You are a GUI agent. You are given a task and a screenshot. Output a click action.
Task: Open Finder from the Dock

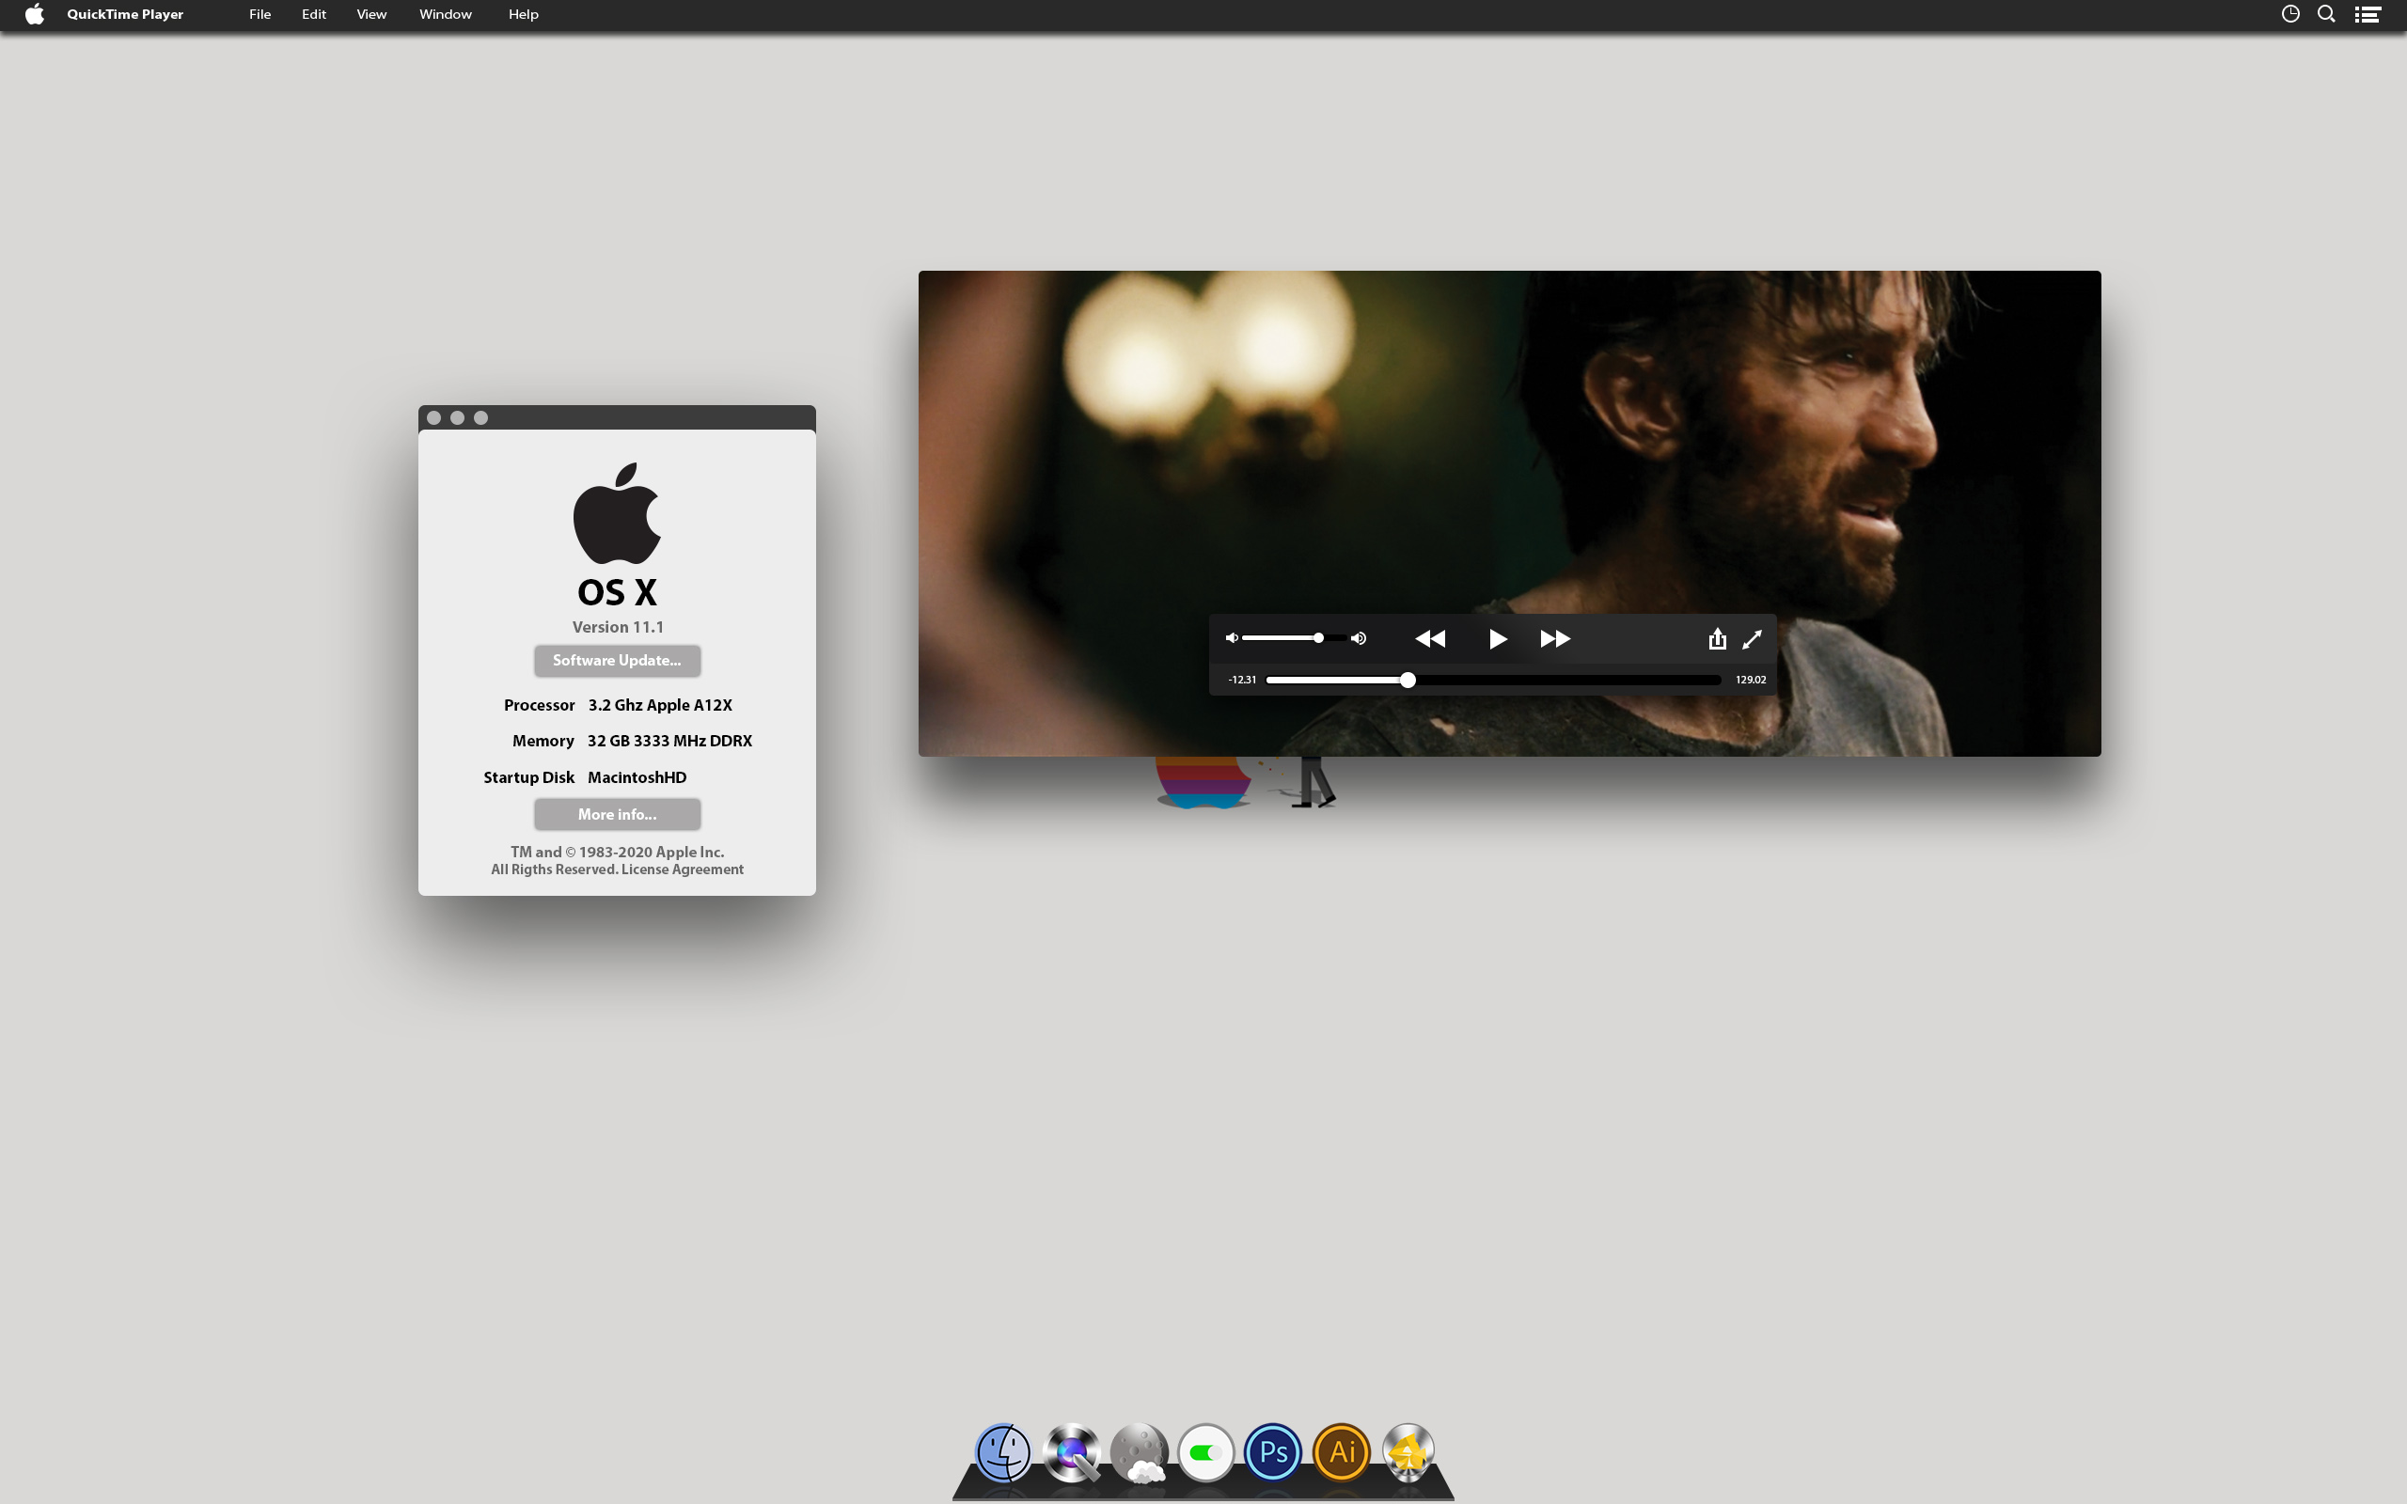tap(1001, 1452)
